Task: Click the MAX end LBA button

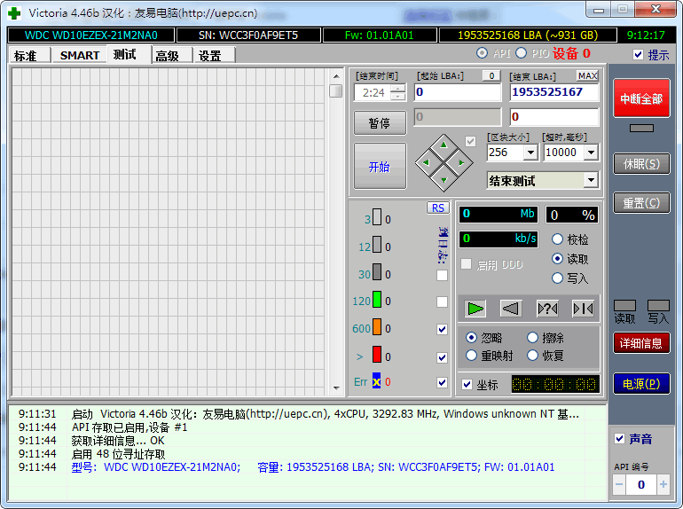Action: click(587, 75)
